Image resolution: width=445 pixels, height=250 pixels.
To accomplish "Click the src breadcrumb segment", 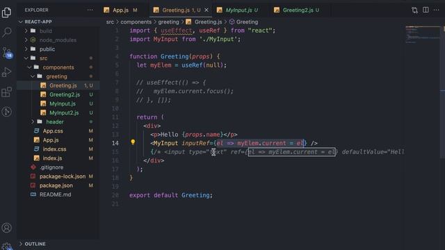I will [x=110, y=22].
